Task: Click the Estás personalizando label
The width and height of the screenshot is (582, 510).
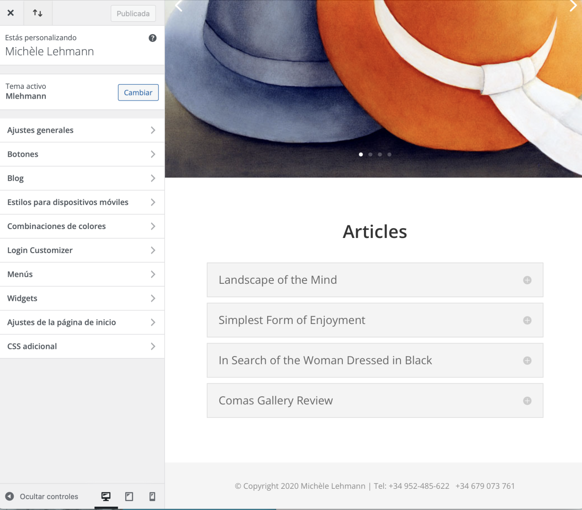Action: pyautogui.click(x=41, y=38)
